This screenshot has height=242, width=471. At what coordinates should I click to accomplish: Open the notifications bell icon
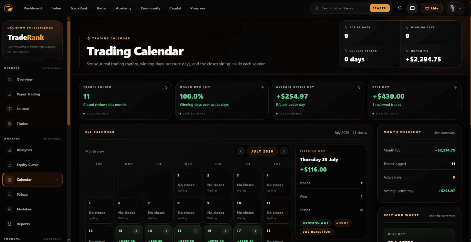400,8
